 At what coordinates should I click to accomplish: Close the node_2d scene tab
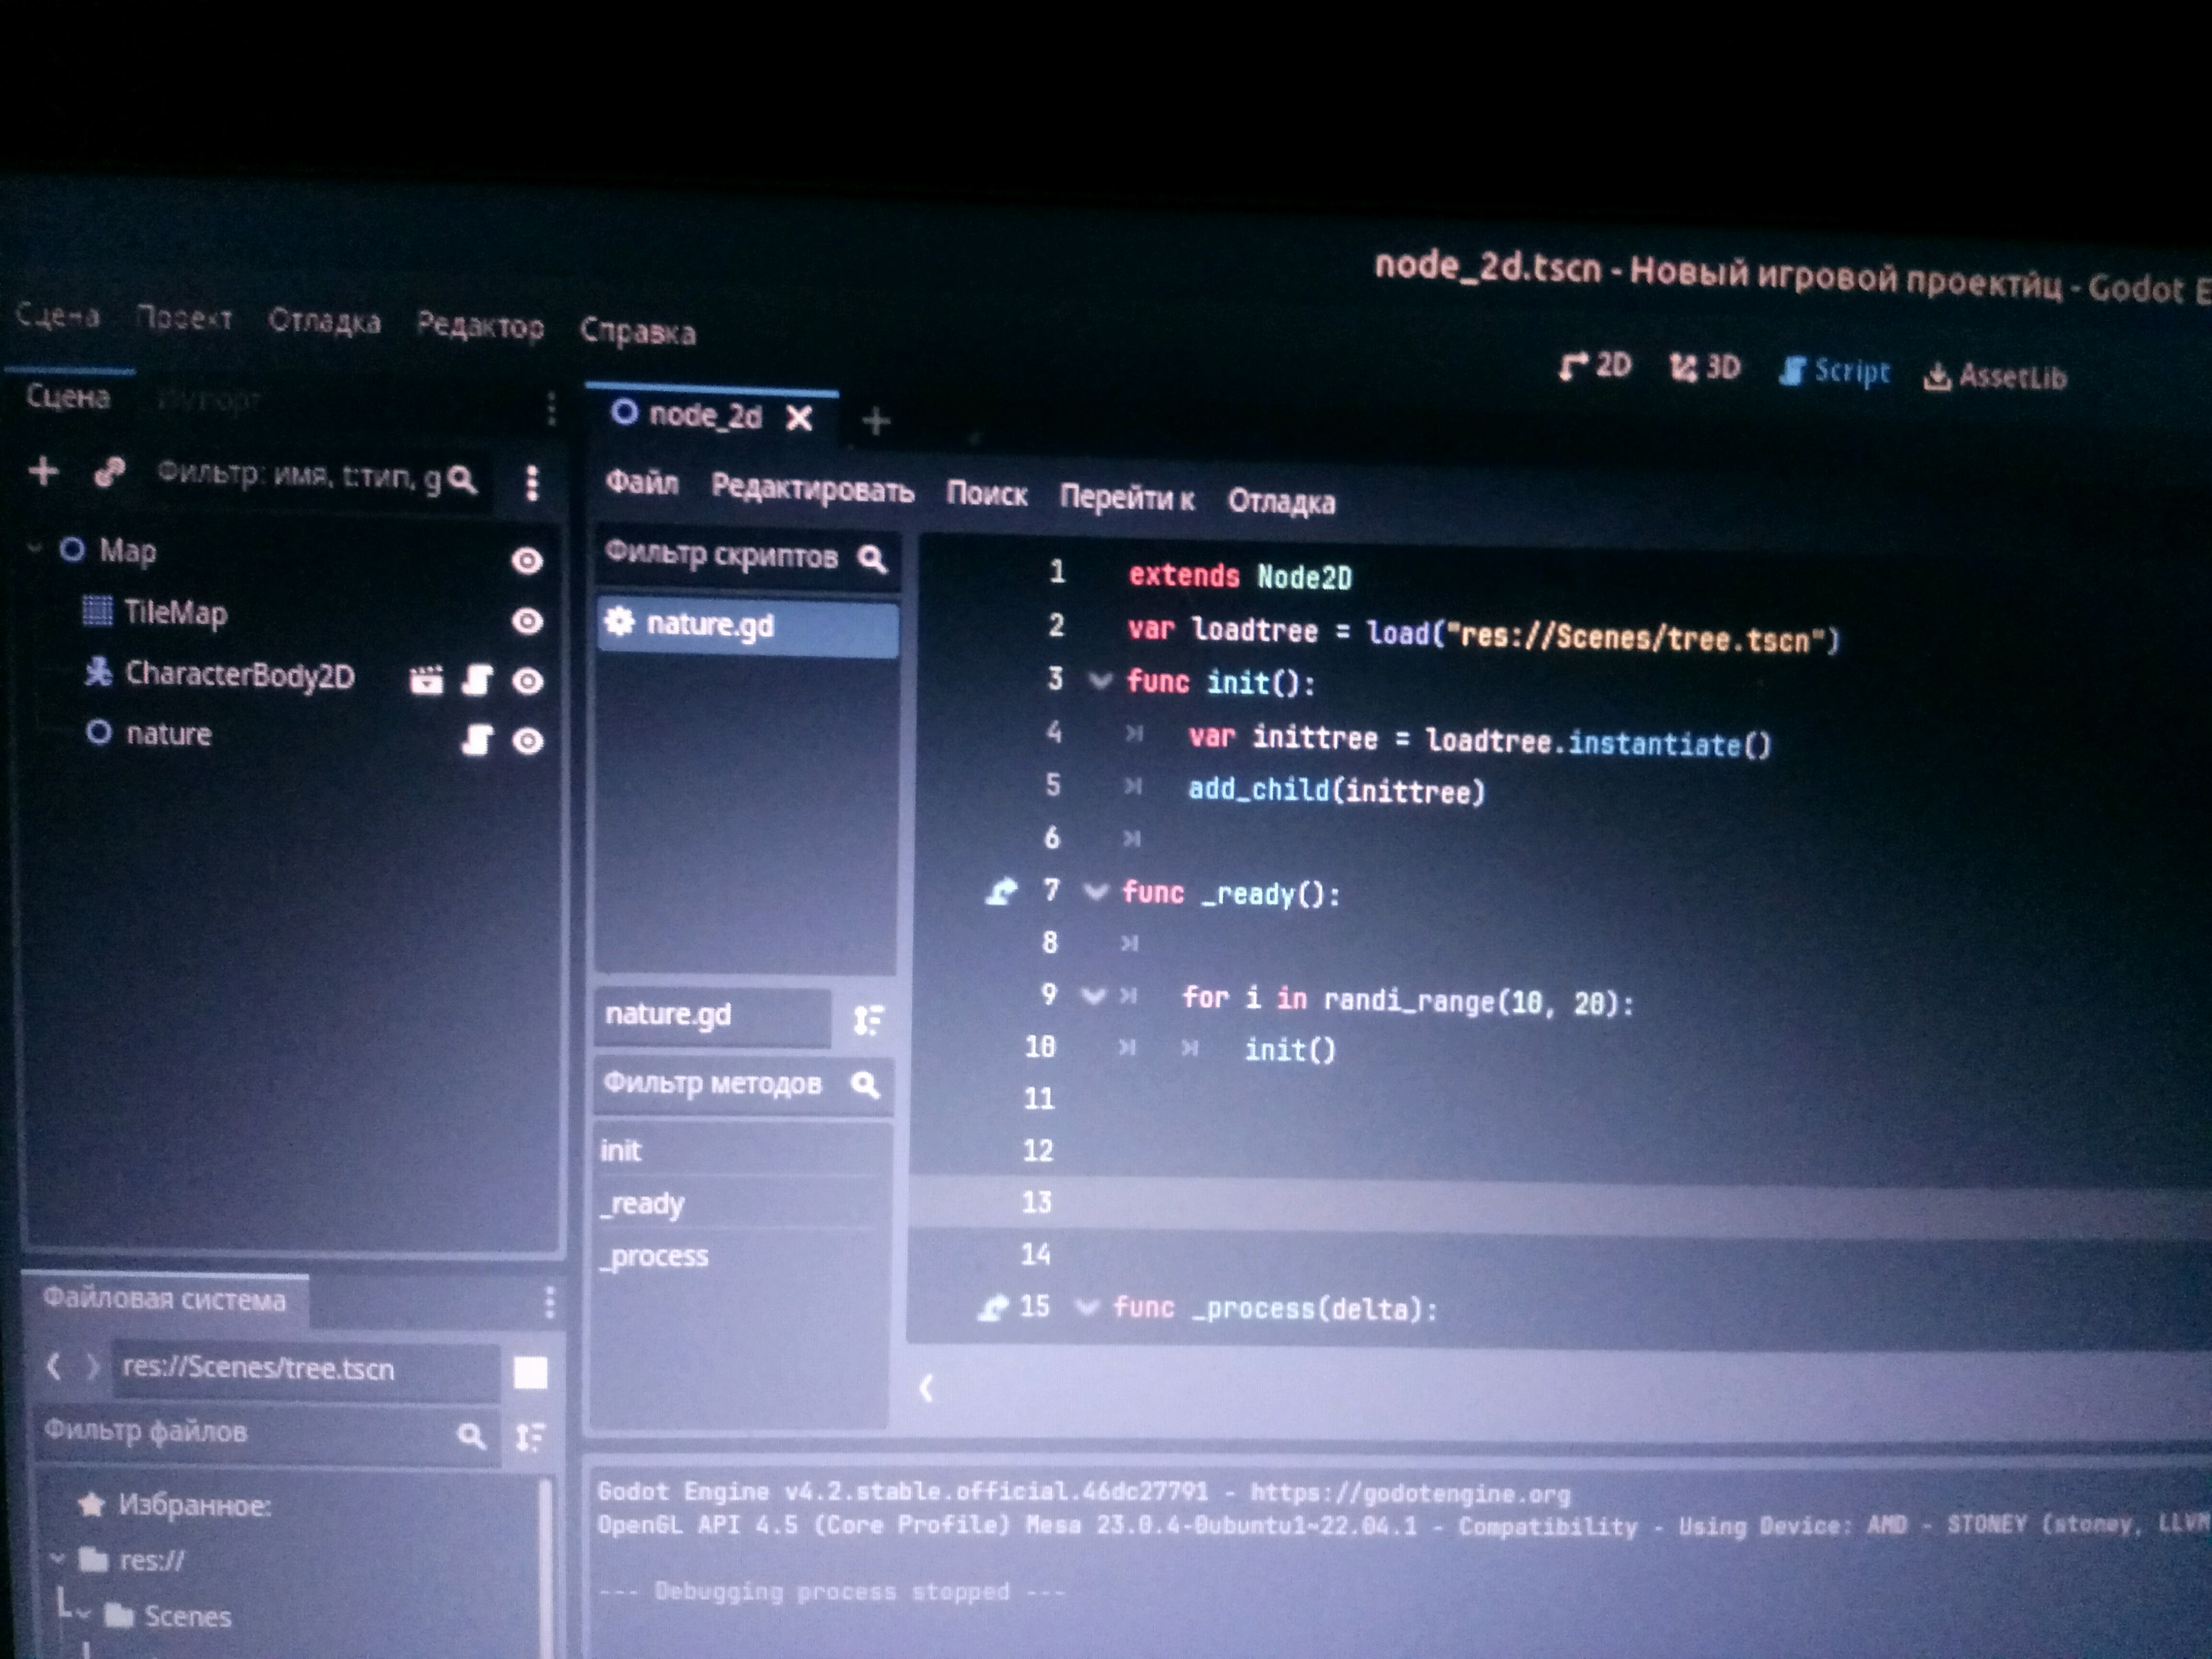coord(799,418)
